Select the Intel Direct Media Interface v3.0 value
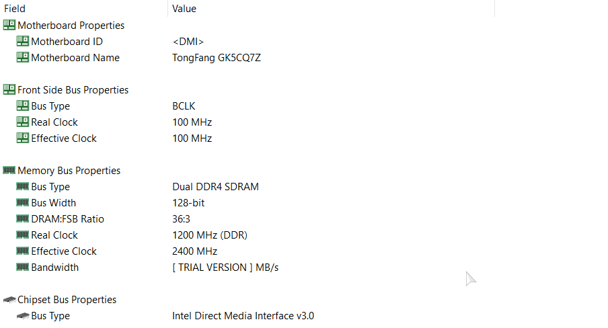 click(243, 316)
